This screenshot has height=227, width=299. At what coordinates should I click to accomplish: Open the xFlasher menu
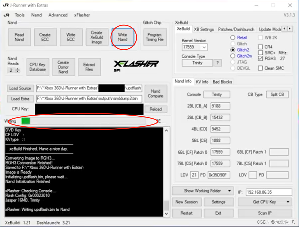(82, 15)
